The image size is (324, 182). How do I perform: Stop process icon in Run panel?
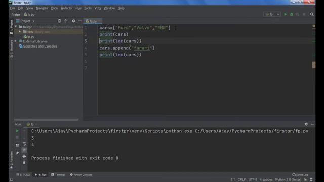click(x=17, y=137)
